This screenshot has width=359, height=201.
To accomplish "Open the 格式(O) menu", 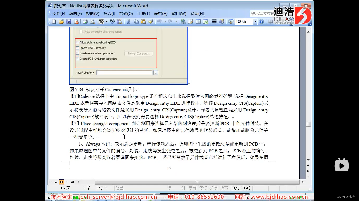I will click(126, 14).
